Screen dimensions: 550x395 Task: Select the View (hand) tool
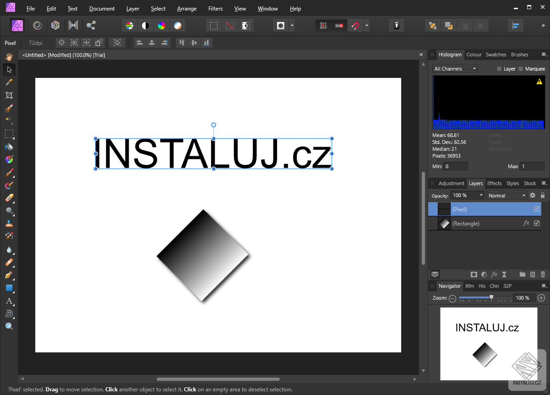9,57
